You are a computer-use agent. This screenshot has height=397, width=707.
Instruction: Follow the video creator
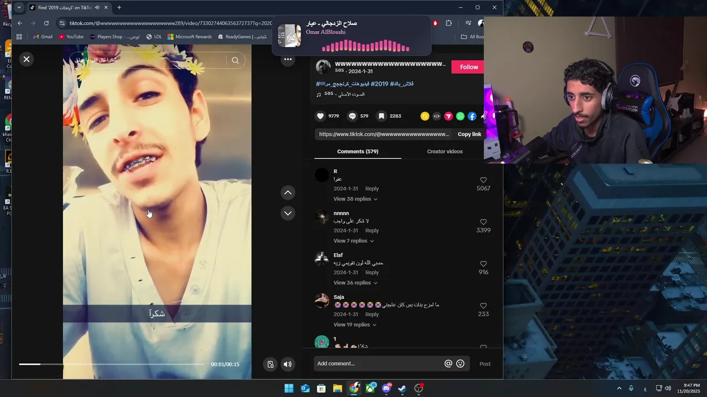(x=469, y=67)
